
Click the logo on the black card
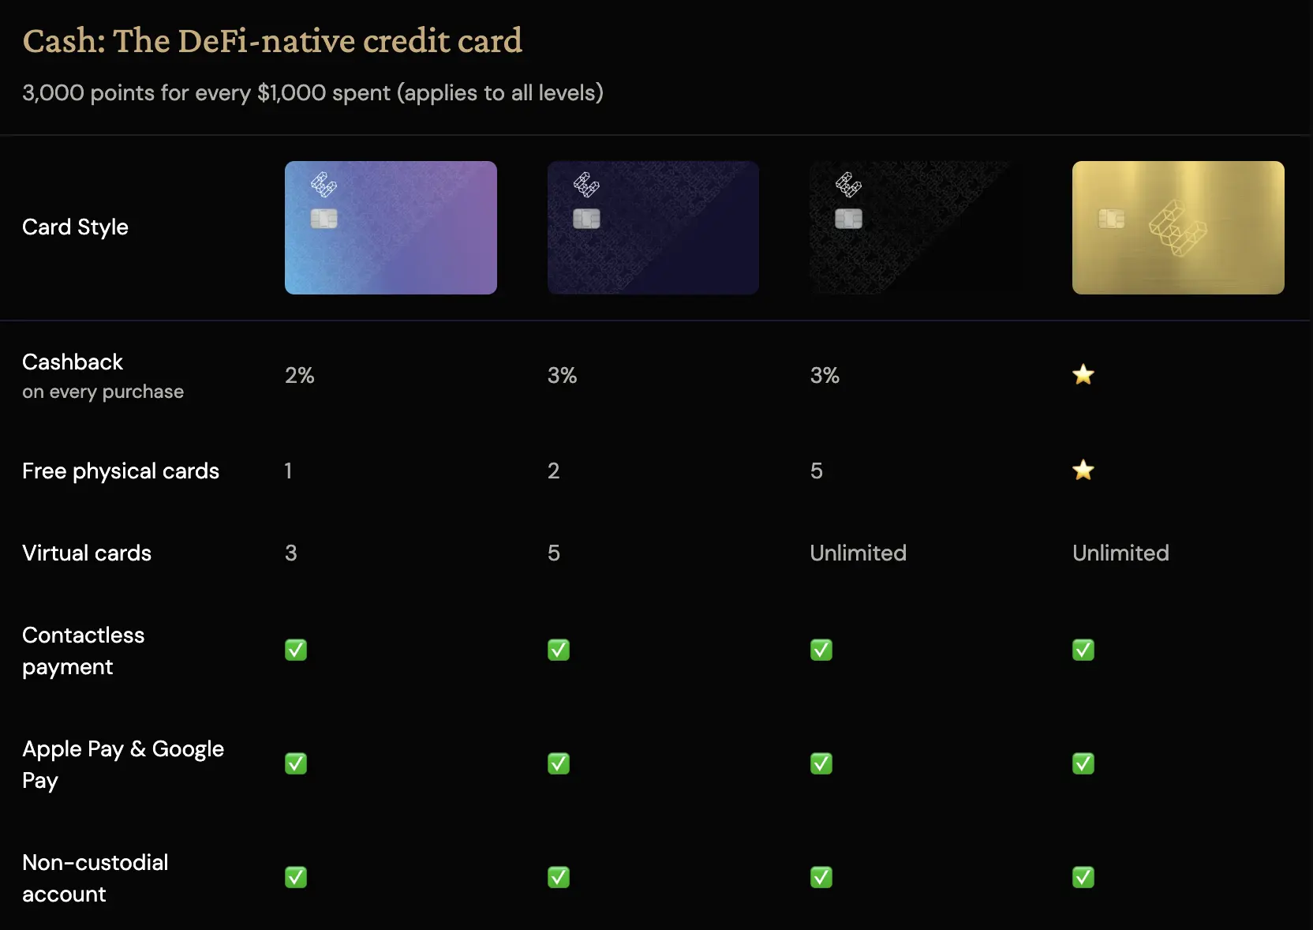tap(848, 185)
